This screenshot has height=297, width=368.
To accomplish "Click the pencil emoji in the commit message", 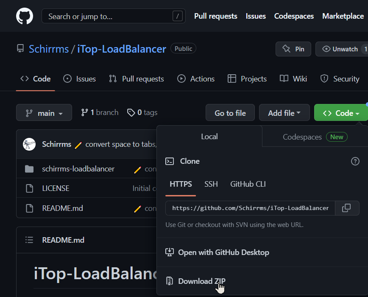I will tap(78, 145).
